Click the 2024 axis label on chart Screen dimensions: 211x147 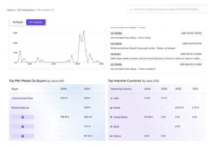click(x=101, y=64)
